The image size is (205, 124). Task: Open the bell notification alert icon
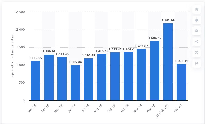[197, 20]
